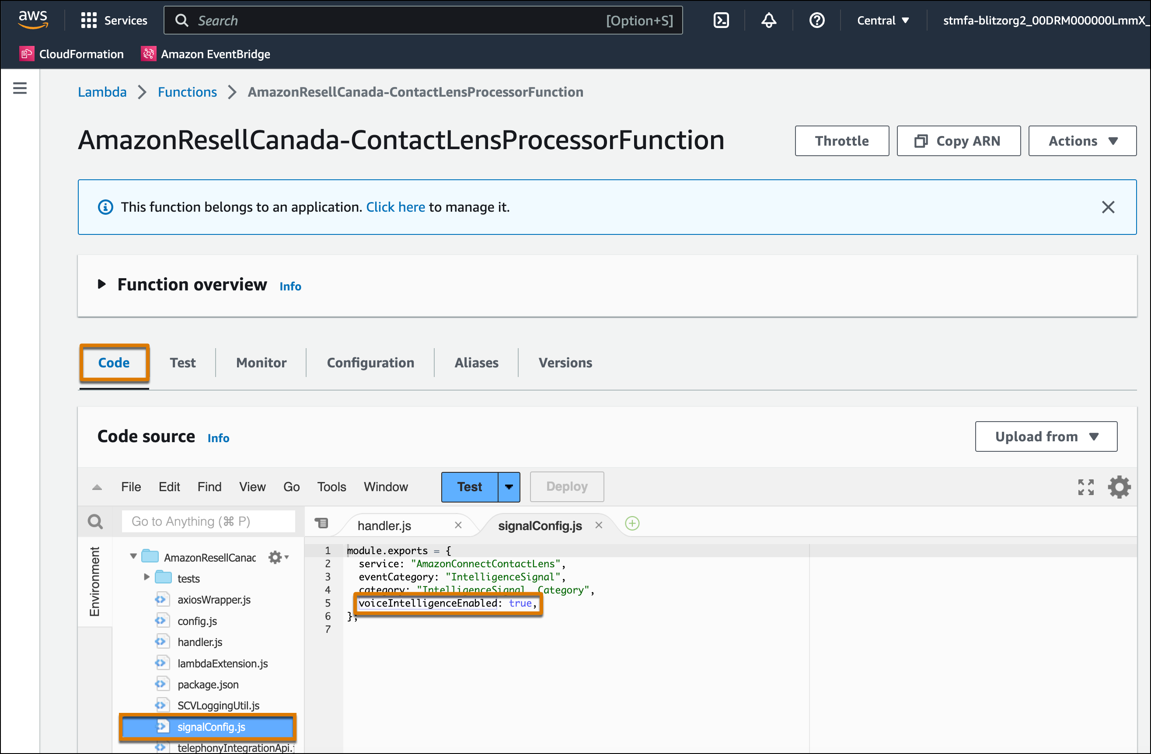Click the 'Click here' application link
This screenshot has width=1151, height=754.
point(395,207)
